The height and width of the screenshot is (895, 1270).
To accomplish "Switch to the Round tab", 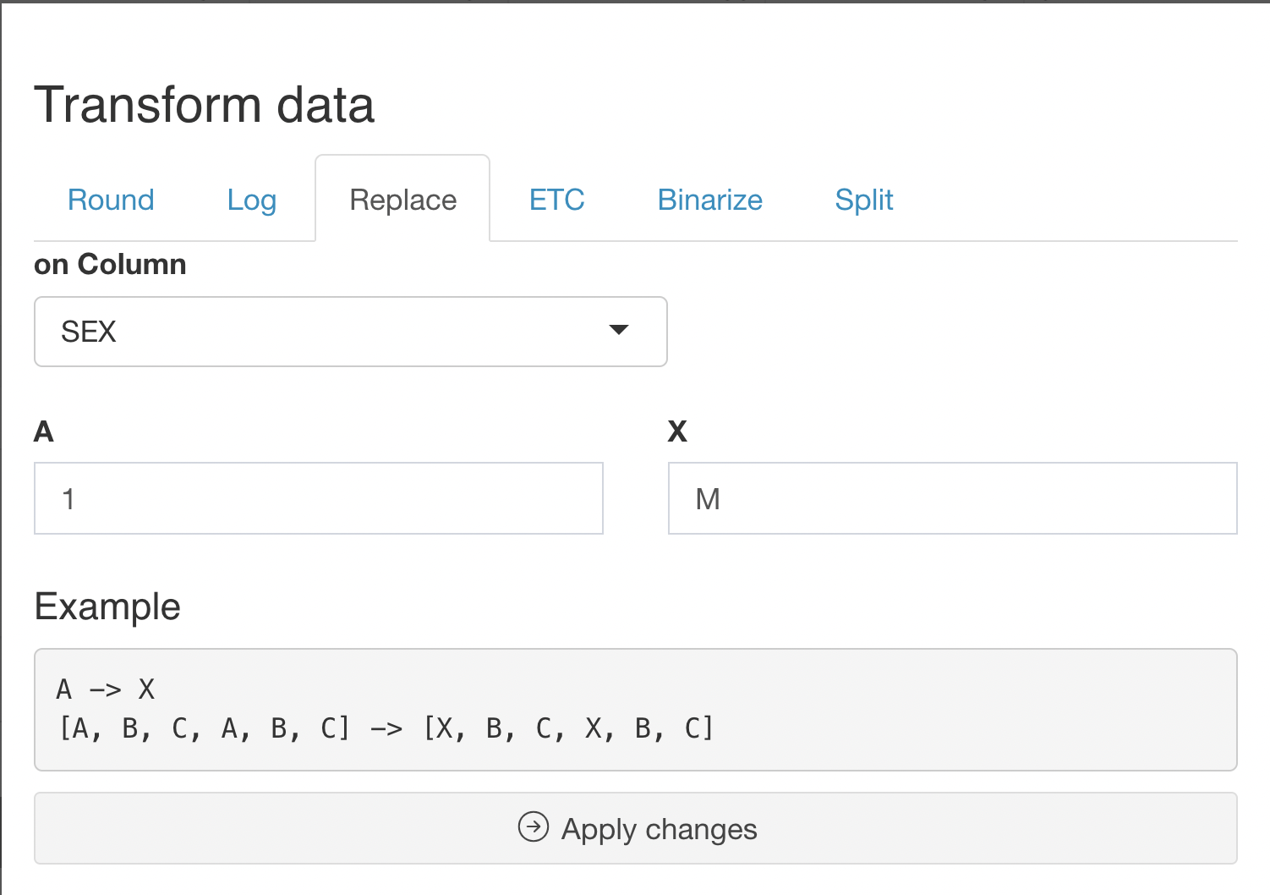I will pyautogui.click(x=111, y=200).
